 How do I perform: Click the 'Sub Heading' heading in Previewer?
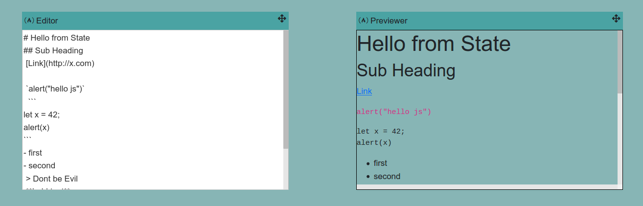[406, 70]
